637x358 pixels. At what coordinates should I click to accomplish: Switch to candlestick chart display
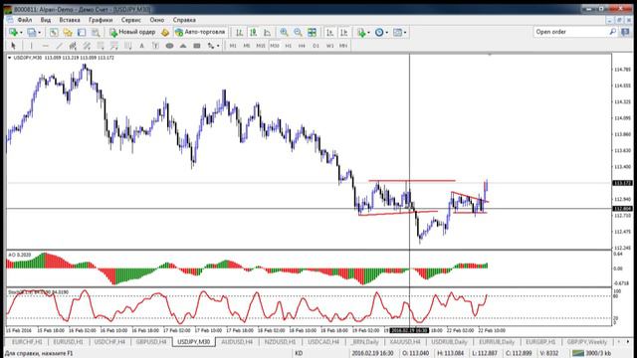253,33
